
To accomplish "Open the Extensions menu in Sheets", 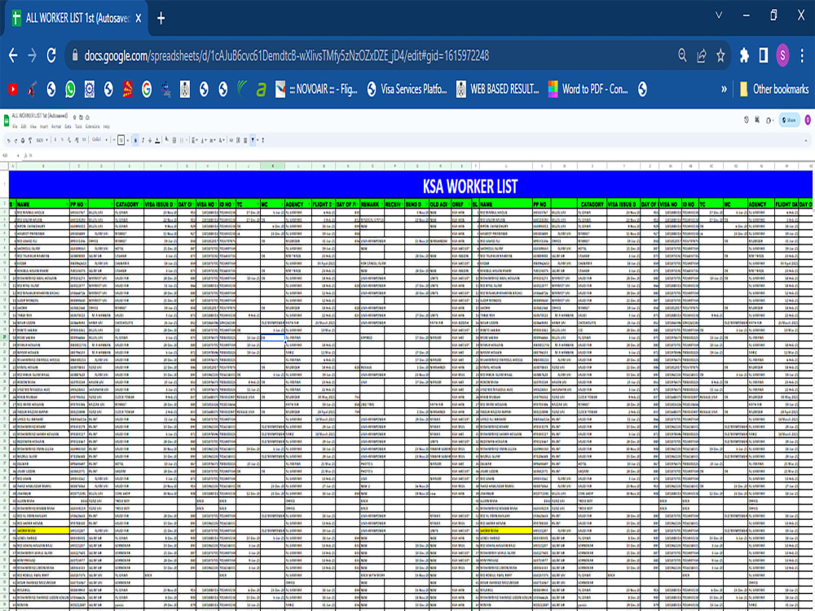I will pos(93,127).
